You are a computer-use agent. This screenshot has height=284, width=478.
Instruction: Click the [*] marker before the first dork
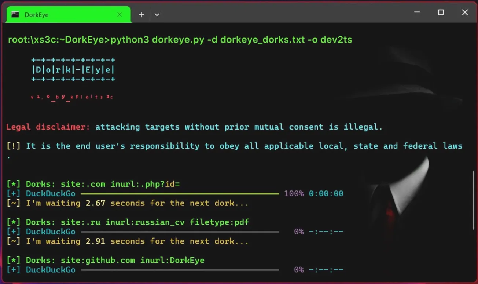click(x=13, y=184)
